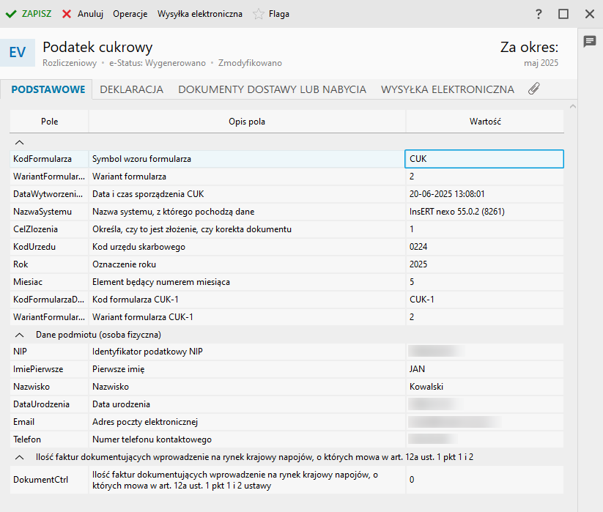Click the red X cancel icon

[x=67, y=14]
